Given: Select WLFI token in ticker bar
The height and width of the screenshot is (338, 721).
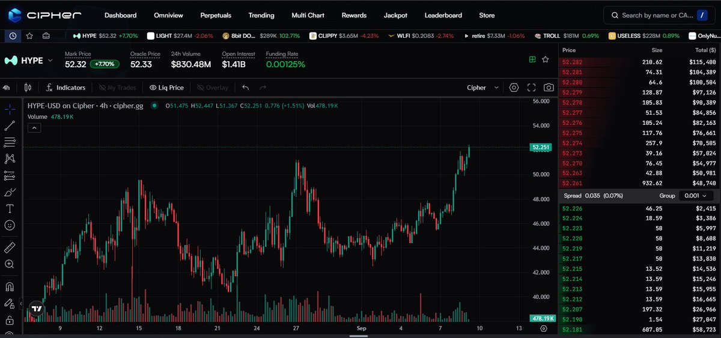Looking at the screenshot, I should click(x=421, y=36).
